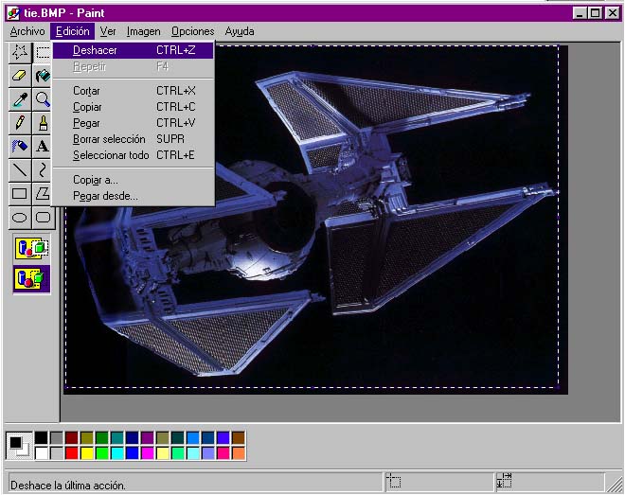The height and width of the screenshot is (495, 625).
Task: Pick the Airbrush spray tool
Action: pyautogui.click(x=20, y=146)
